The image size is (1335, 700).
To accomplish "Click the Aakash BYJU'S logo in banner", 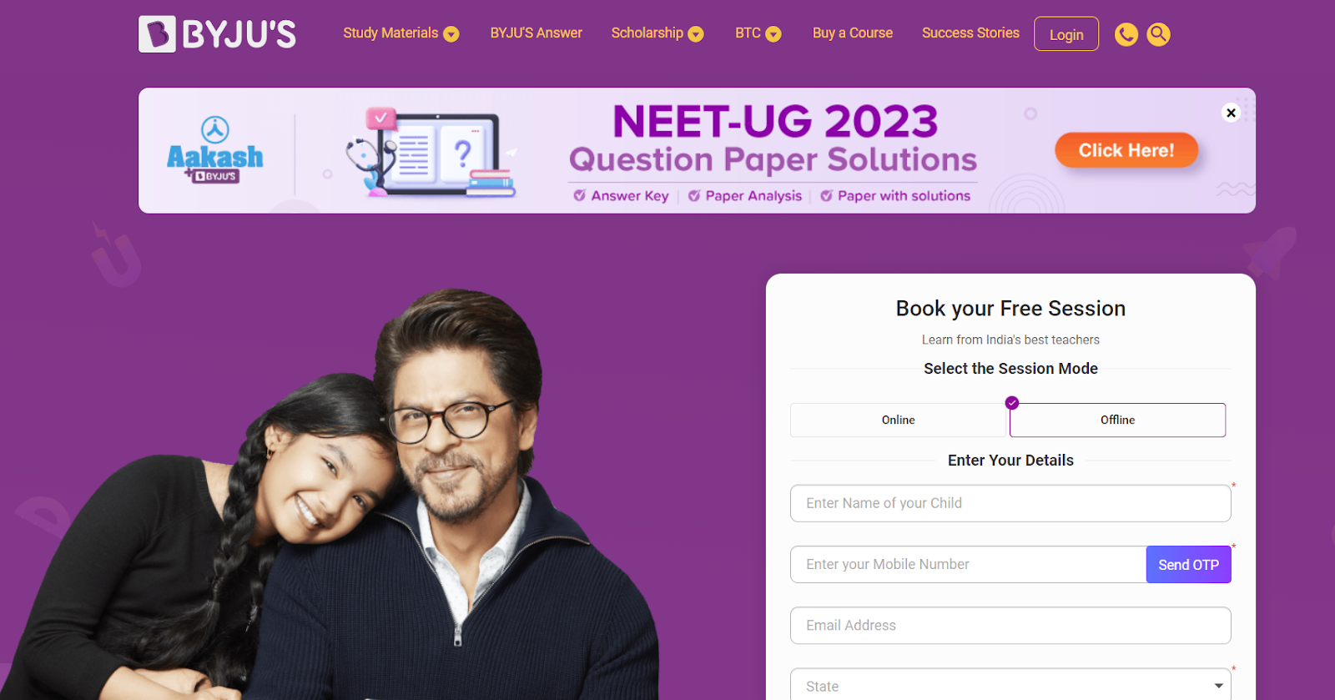I will tap(215, 150).
